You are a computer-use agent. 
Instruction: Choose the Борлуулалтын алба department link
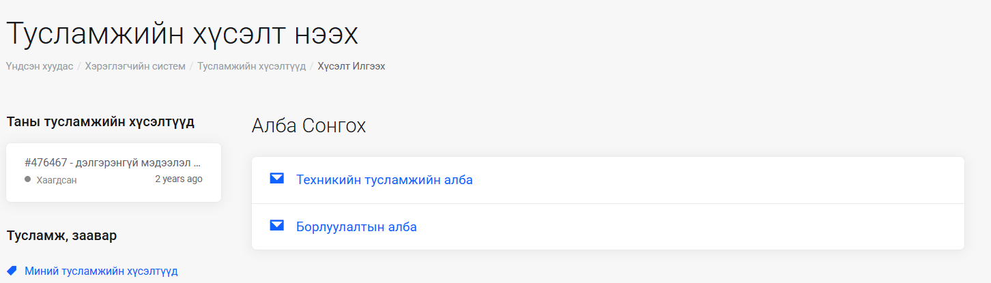356,226
